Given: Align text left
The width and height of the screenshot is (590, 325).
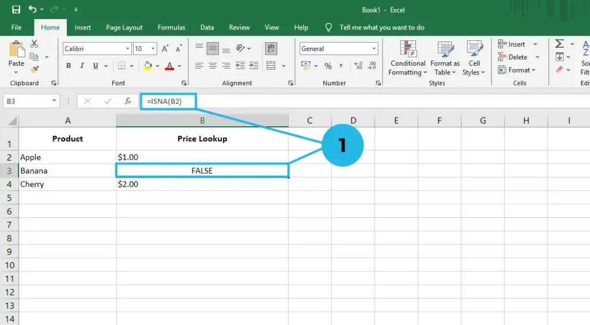Looking at the screenshot, I should point(199,66).
